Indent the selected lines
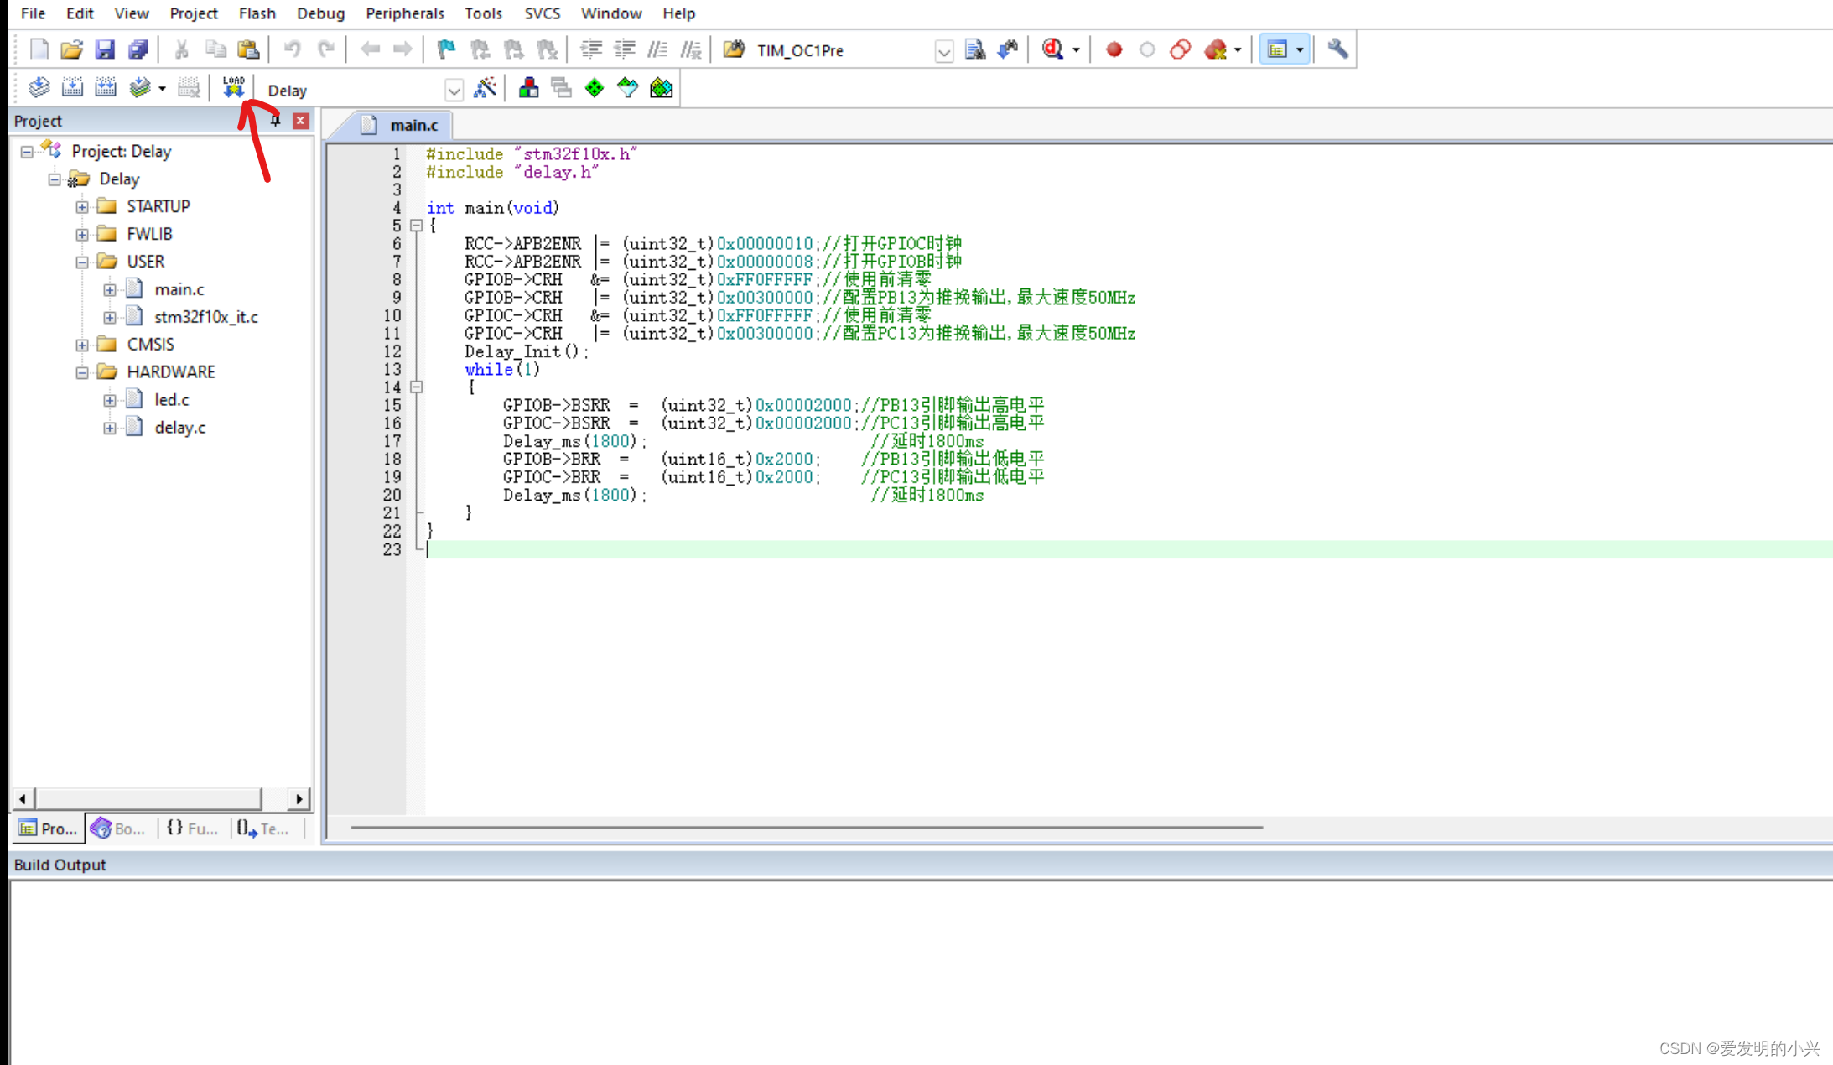1833x1065 pixels. pyautogui.click(x=591, y=49)
